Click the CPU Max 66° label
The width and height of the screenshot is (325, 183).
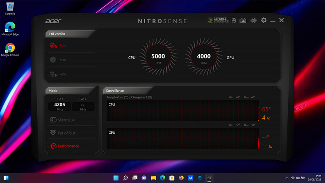point(249,97)
